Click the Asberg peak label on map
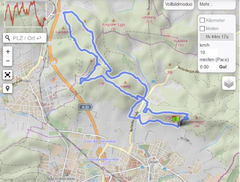This screenshot has height=182, width=240. (x=125, y=86)
